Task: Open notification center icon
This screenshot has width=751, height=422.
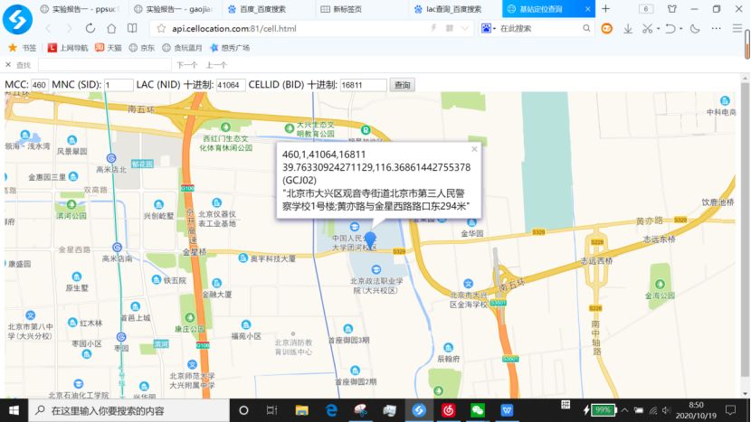Action: pyautogui.click(x=730, y=410)
